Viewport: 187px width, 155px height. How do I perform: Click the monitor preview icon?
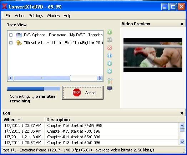tap(110, 89)
